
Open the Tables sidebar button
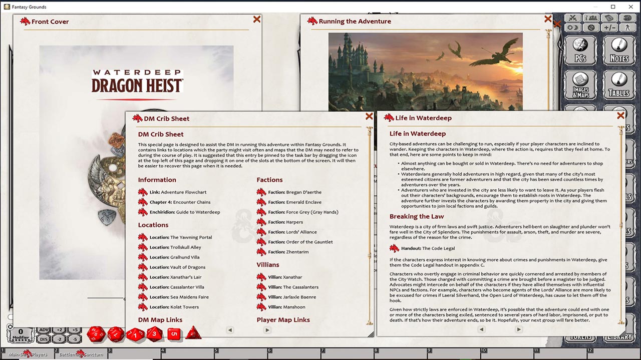click(x=619, y=85)
